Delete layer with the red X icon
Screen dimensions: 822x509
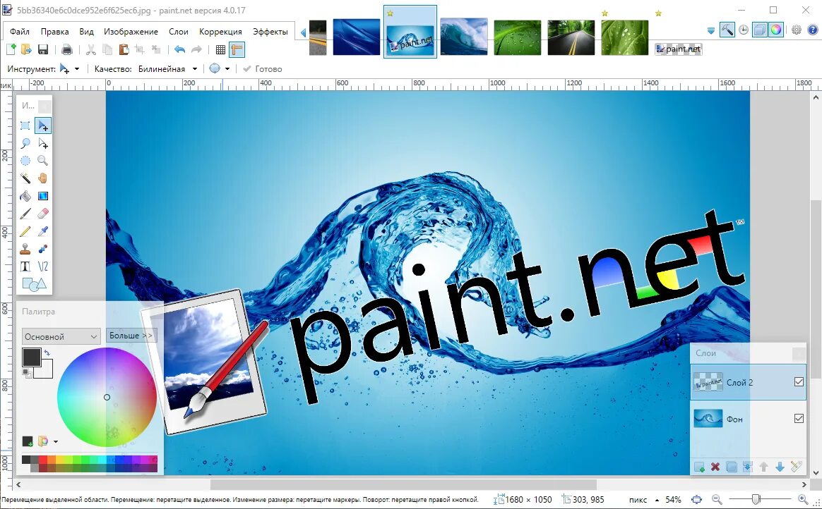(715, 467)
